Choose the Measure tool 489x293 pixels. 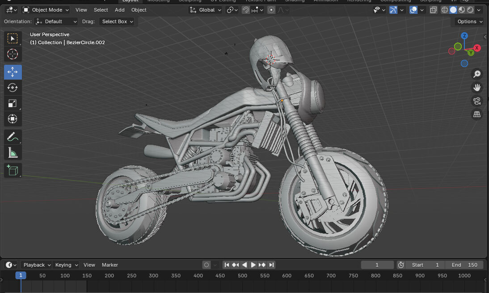pos(13,152)
